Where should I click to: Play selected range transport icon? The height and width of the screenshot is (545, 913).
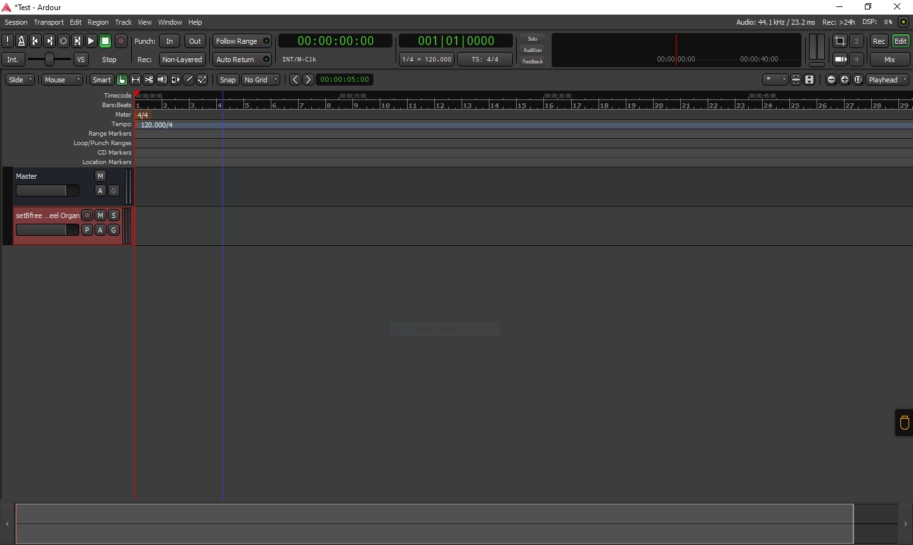(x=77, y=41)
